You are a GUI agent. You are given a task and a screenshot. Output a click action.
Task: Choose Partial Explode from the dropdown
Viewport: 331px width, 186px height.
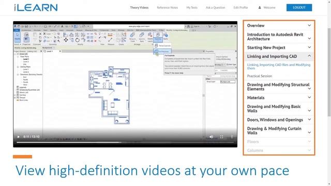(162, 45)
